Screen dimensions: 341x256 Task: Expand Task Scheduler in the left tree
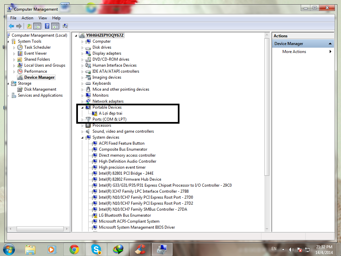coord(14,47)
